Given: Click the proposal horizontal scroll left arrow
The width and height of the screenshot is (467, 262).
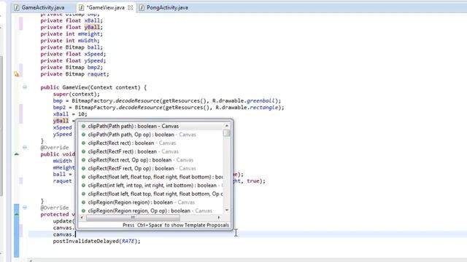Looking at the screenshot, I should tap(82, 218).
